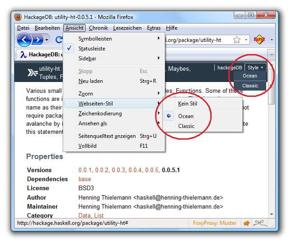The height and width of the screenshot is (246, 291).
Task: Click FoxyProxy: Muster status text
Action: click(215, 223)
